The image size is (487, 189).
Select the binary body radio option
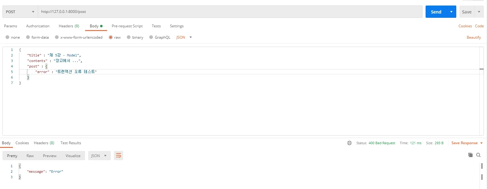pos(129,37)
